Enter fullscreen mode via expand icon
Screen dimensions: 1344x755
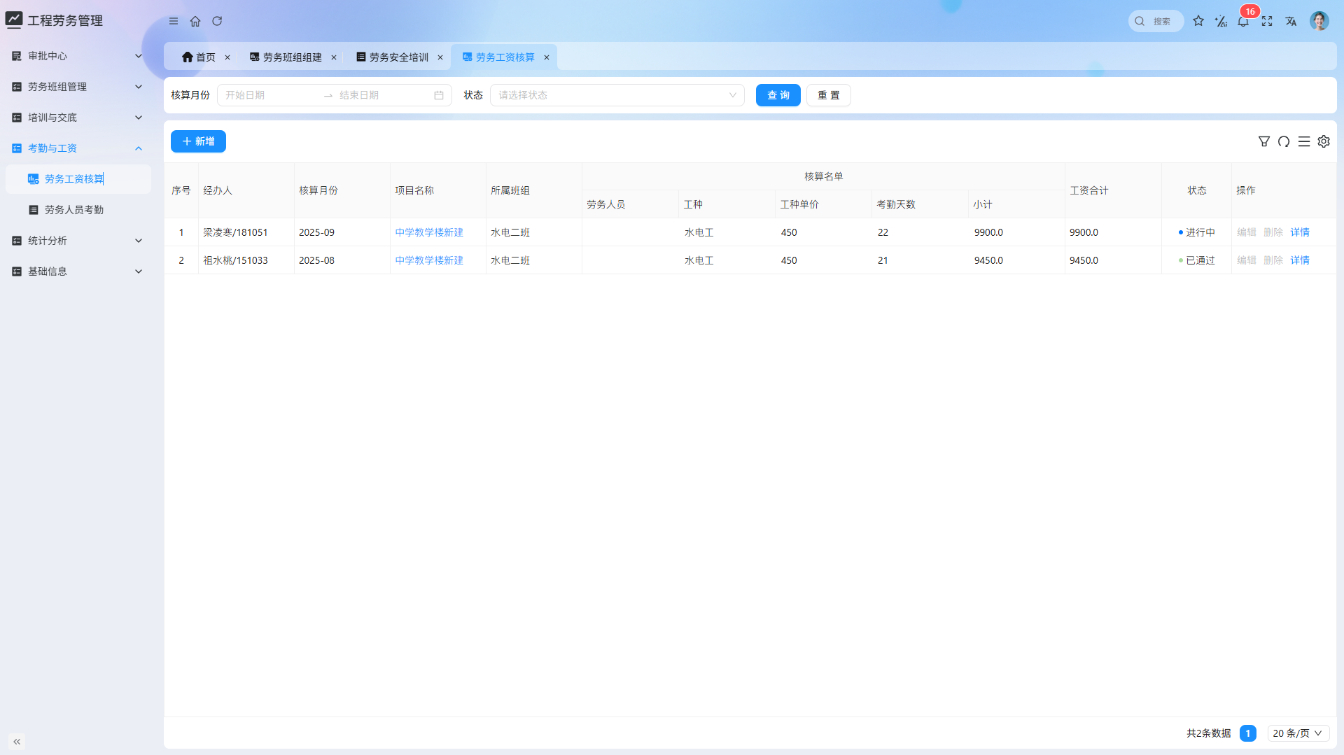[1267, 21]
